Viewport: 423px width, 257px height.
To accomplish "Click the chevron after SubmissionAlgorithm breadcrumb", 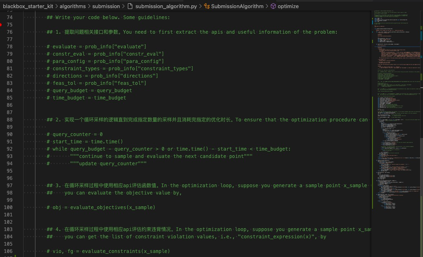I will [x=267, y=6].
